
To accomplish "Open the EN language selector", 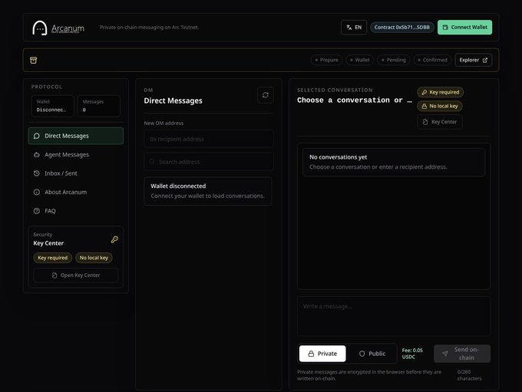I will (354, 28).
